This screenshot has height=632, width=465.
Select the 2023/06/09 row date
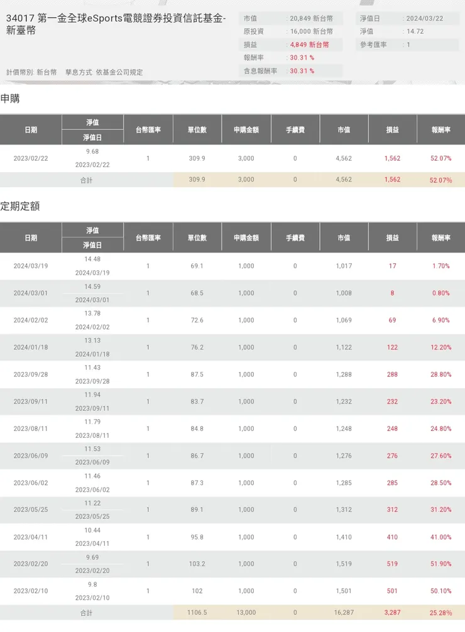point(31,455)
